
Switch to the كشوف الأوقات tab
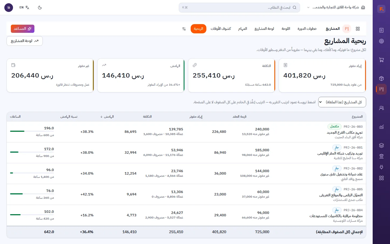221,29
